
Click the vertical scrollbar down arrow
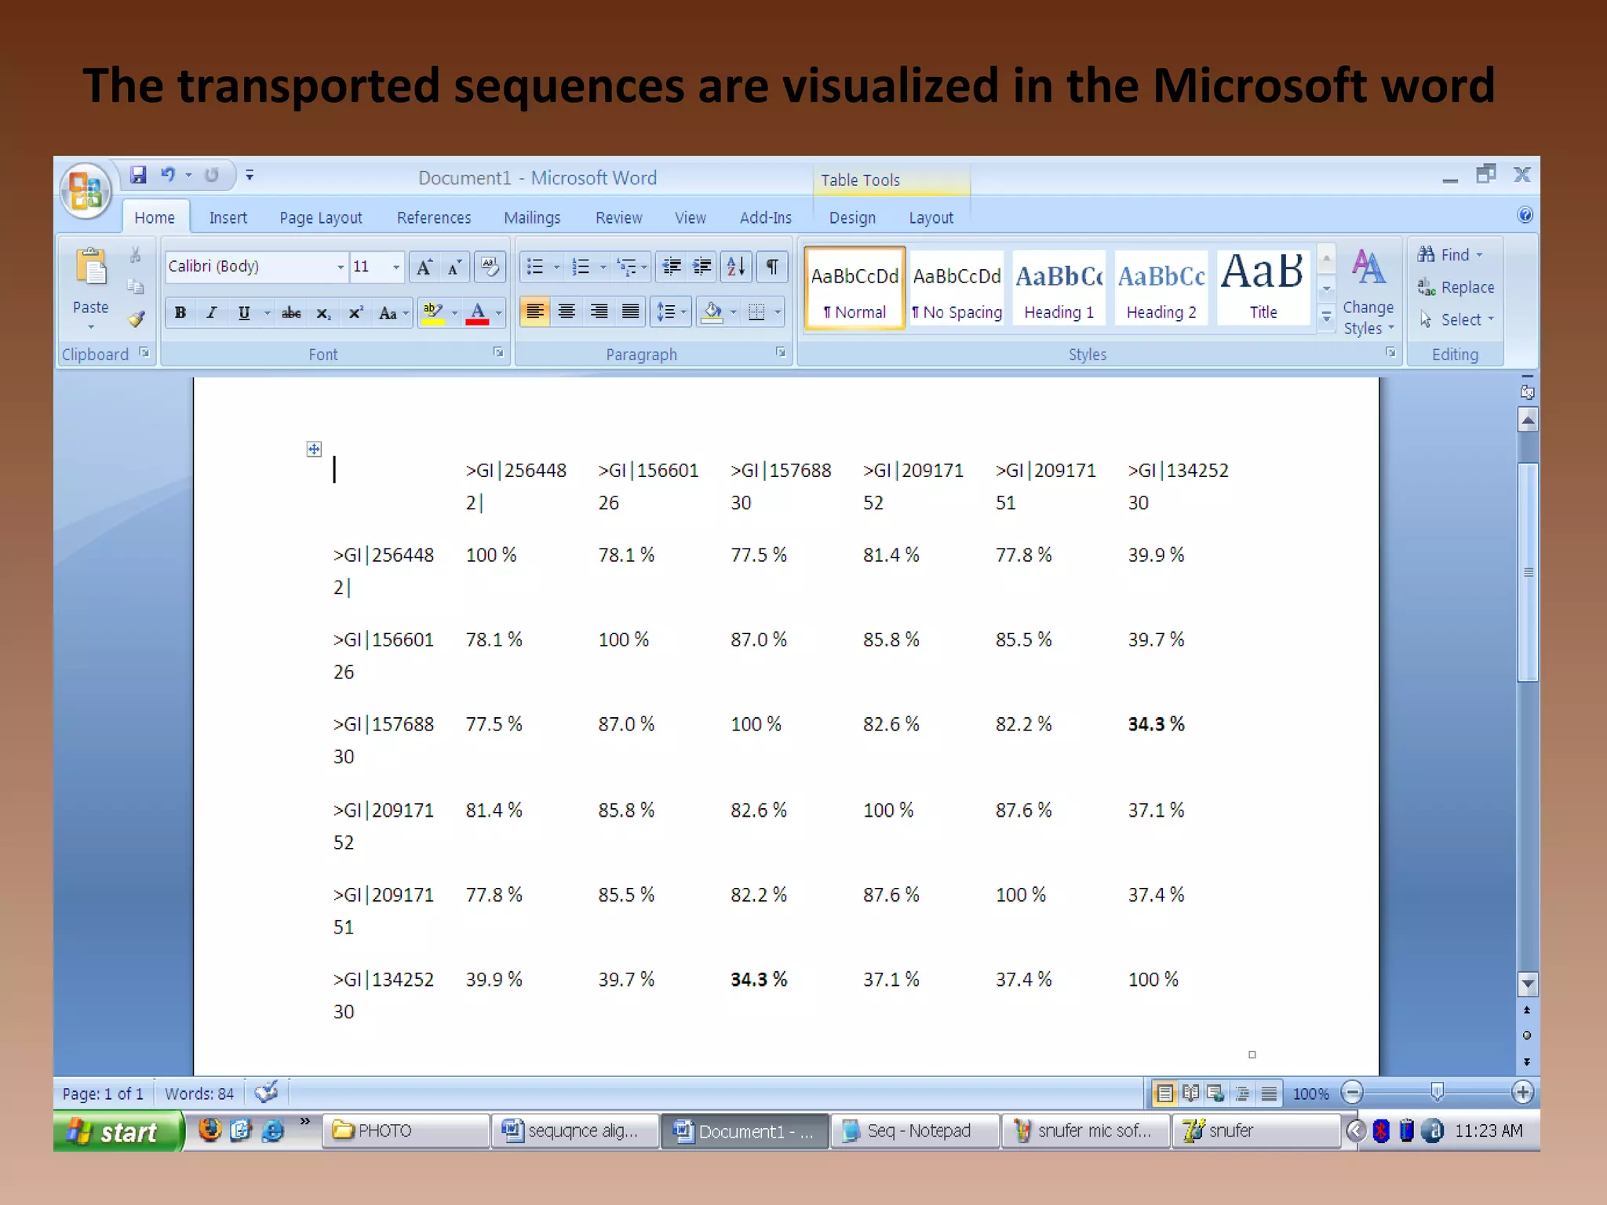click(x=1527, y=984)
